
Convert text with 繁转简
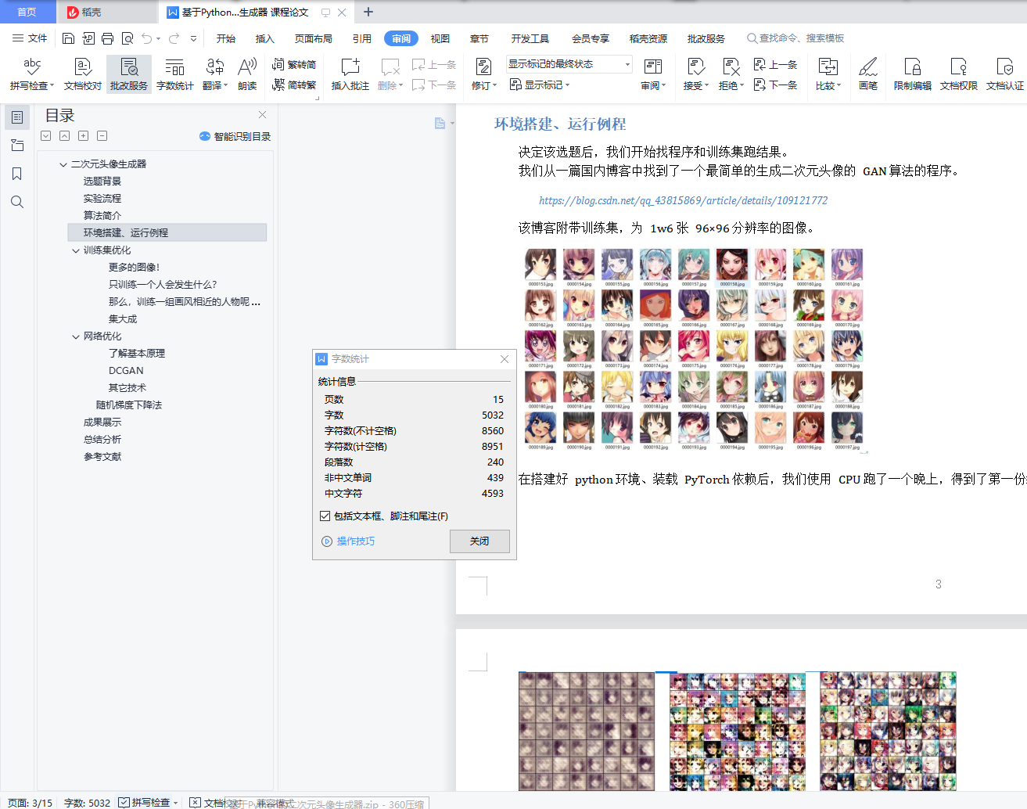[x=294, y=65]
